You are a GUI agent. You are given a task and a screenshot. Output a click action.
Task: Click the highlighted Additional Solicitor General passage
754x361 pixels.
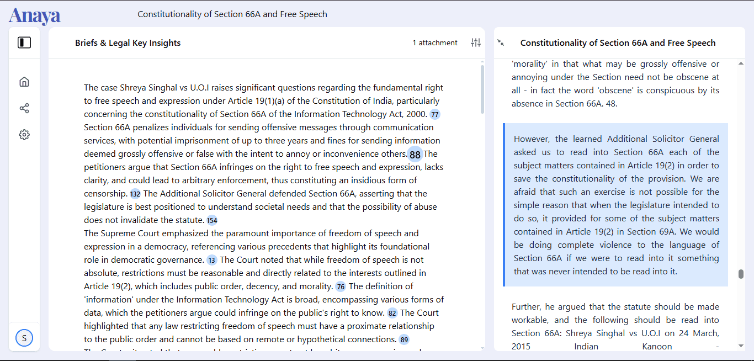tap(616, 205)
